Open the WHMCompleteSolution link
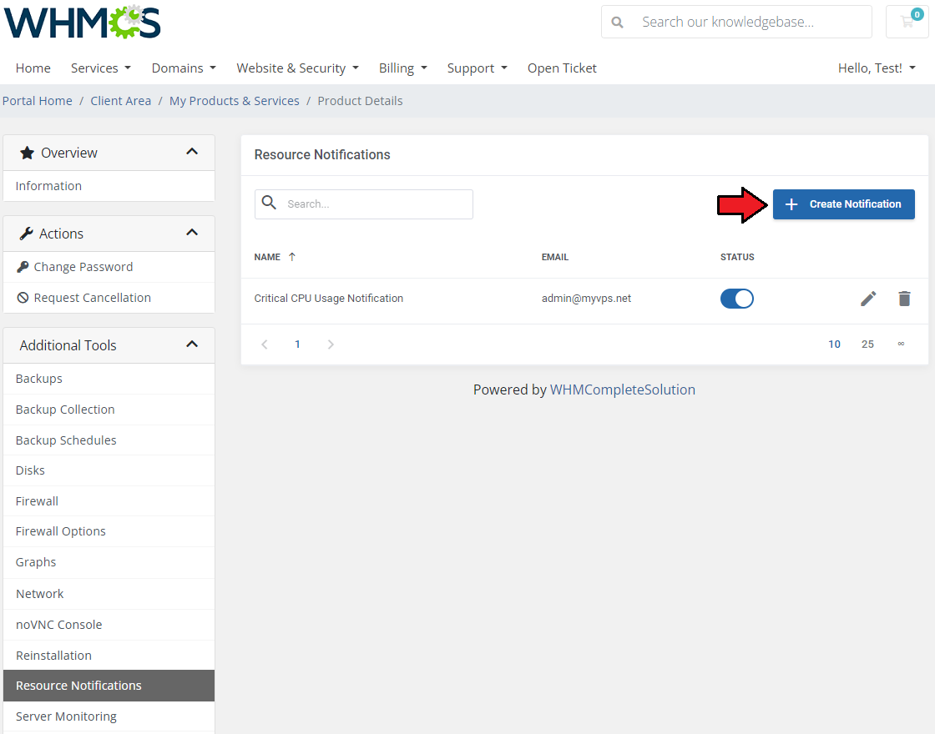Screen dimensions: 935x734 [622, 390]
